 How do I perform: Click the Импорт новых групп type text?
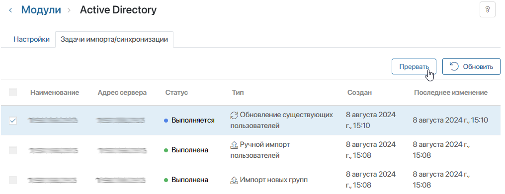click(x=273, y=180)
